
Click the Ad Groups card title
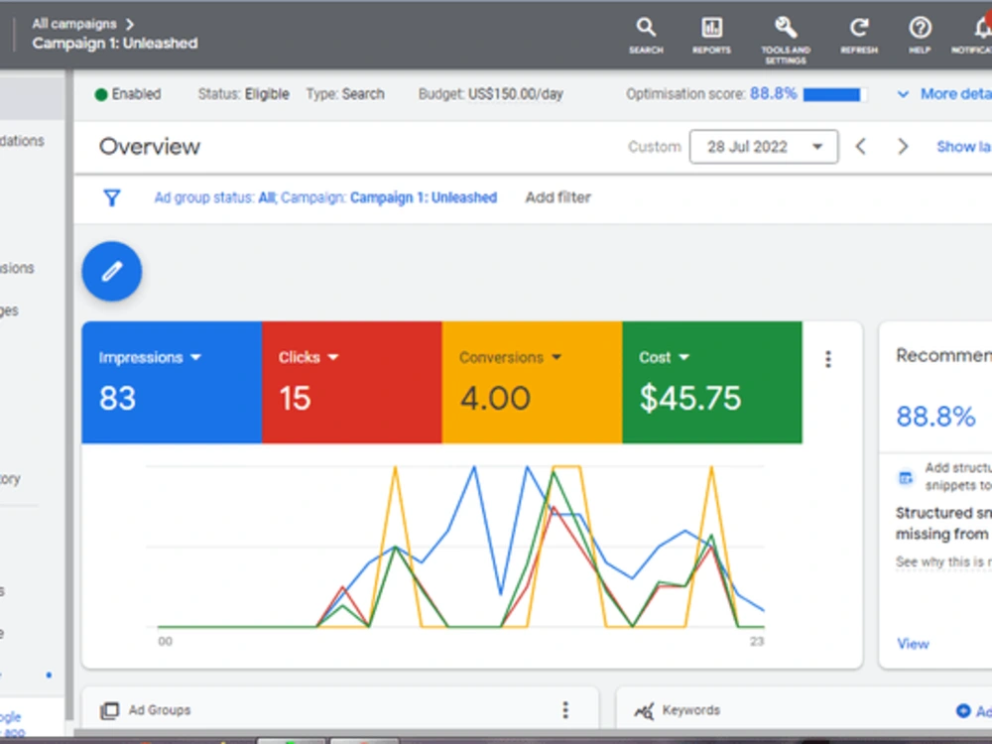[x=160, y=710]
